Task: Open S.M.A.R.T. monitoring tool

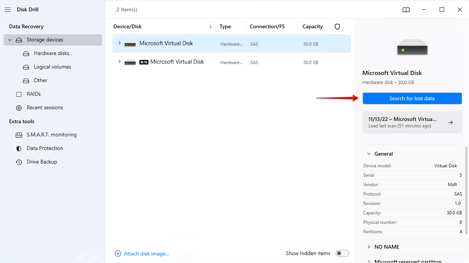Action: coord(51,135)
